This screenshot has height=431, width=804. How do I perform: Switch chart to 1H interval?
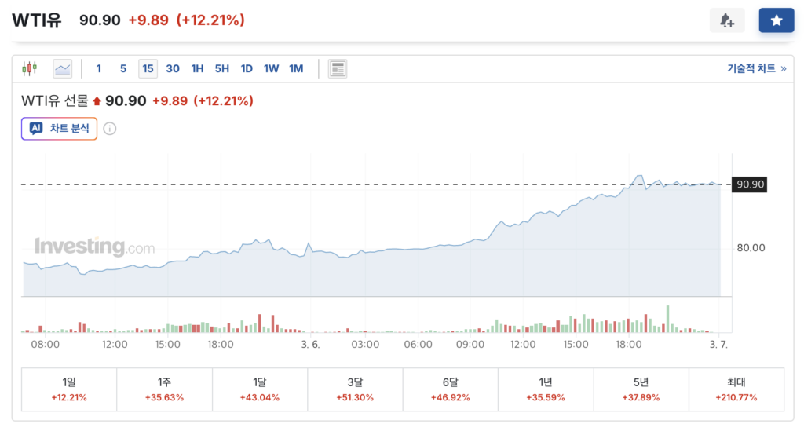click(x=197, y=68)
